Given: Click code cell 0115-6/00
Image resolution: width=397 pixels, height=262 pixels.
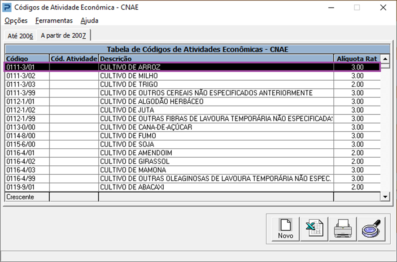Looking at the screenshot, I should coord(27,144).
